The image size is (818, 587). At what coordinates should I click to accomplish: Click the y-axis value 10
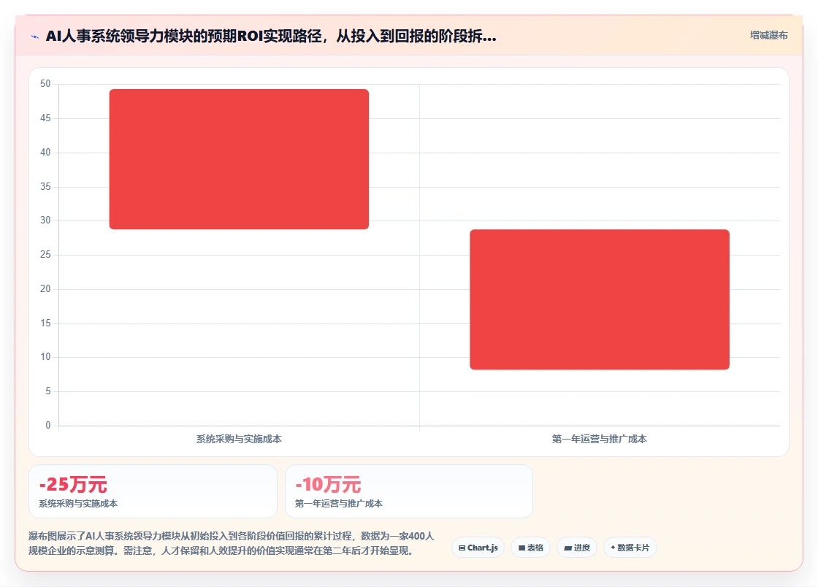tap(45, 356)
